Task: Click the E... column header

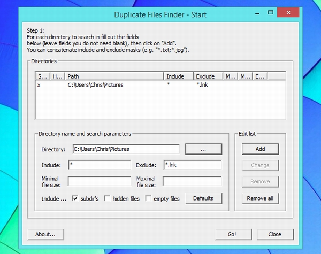Action: (260, 76)
